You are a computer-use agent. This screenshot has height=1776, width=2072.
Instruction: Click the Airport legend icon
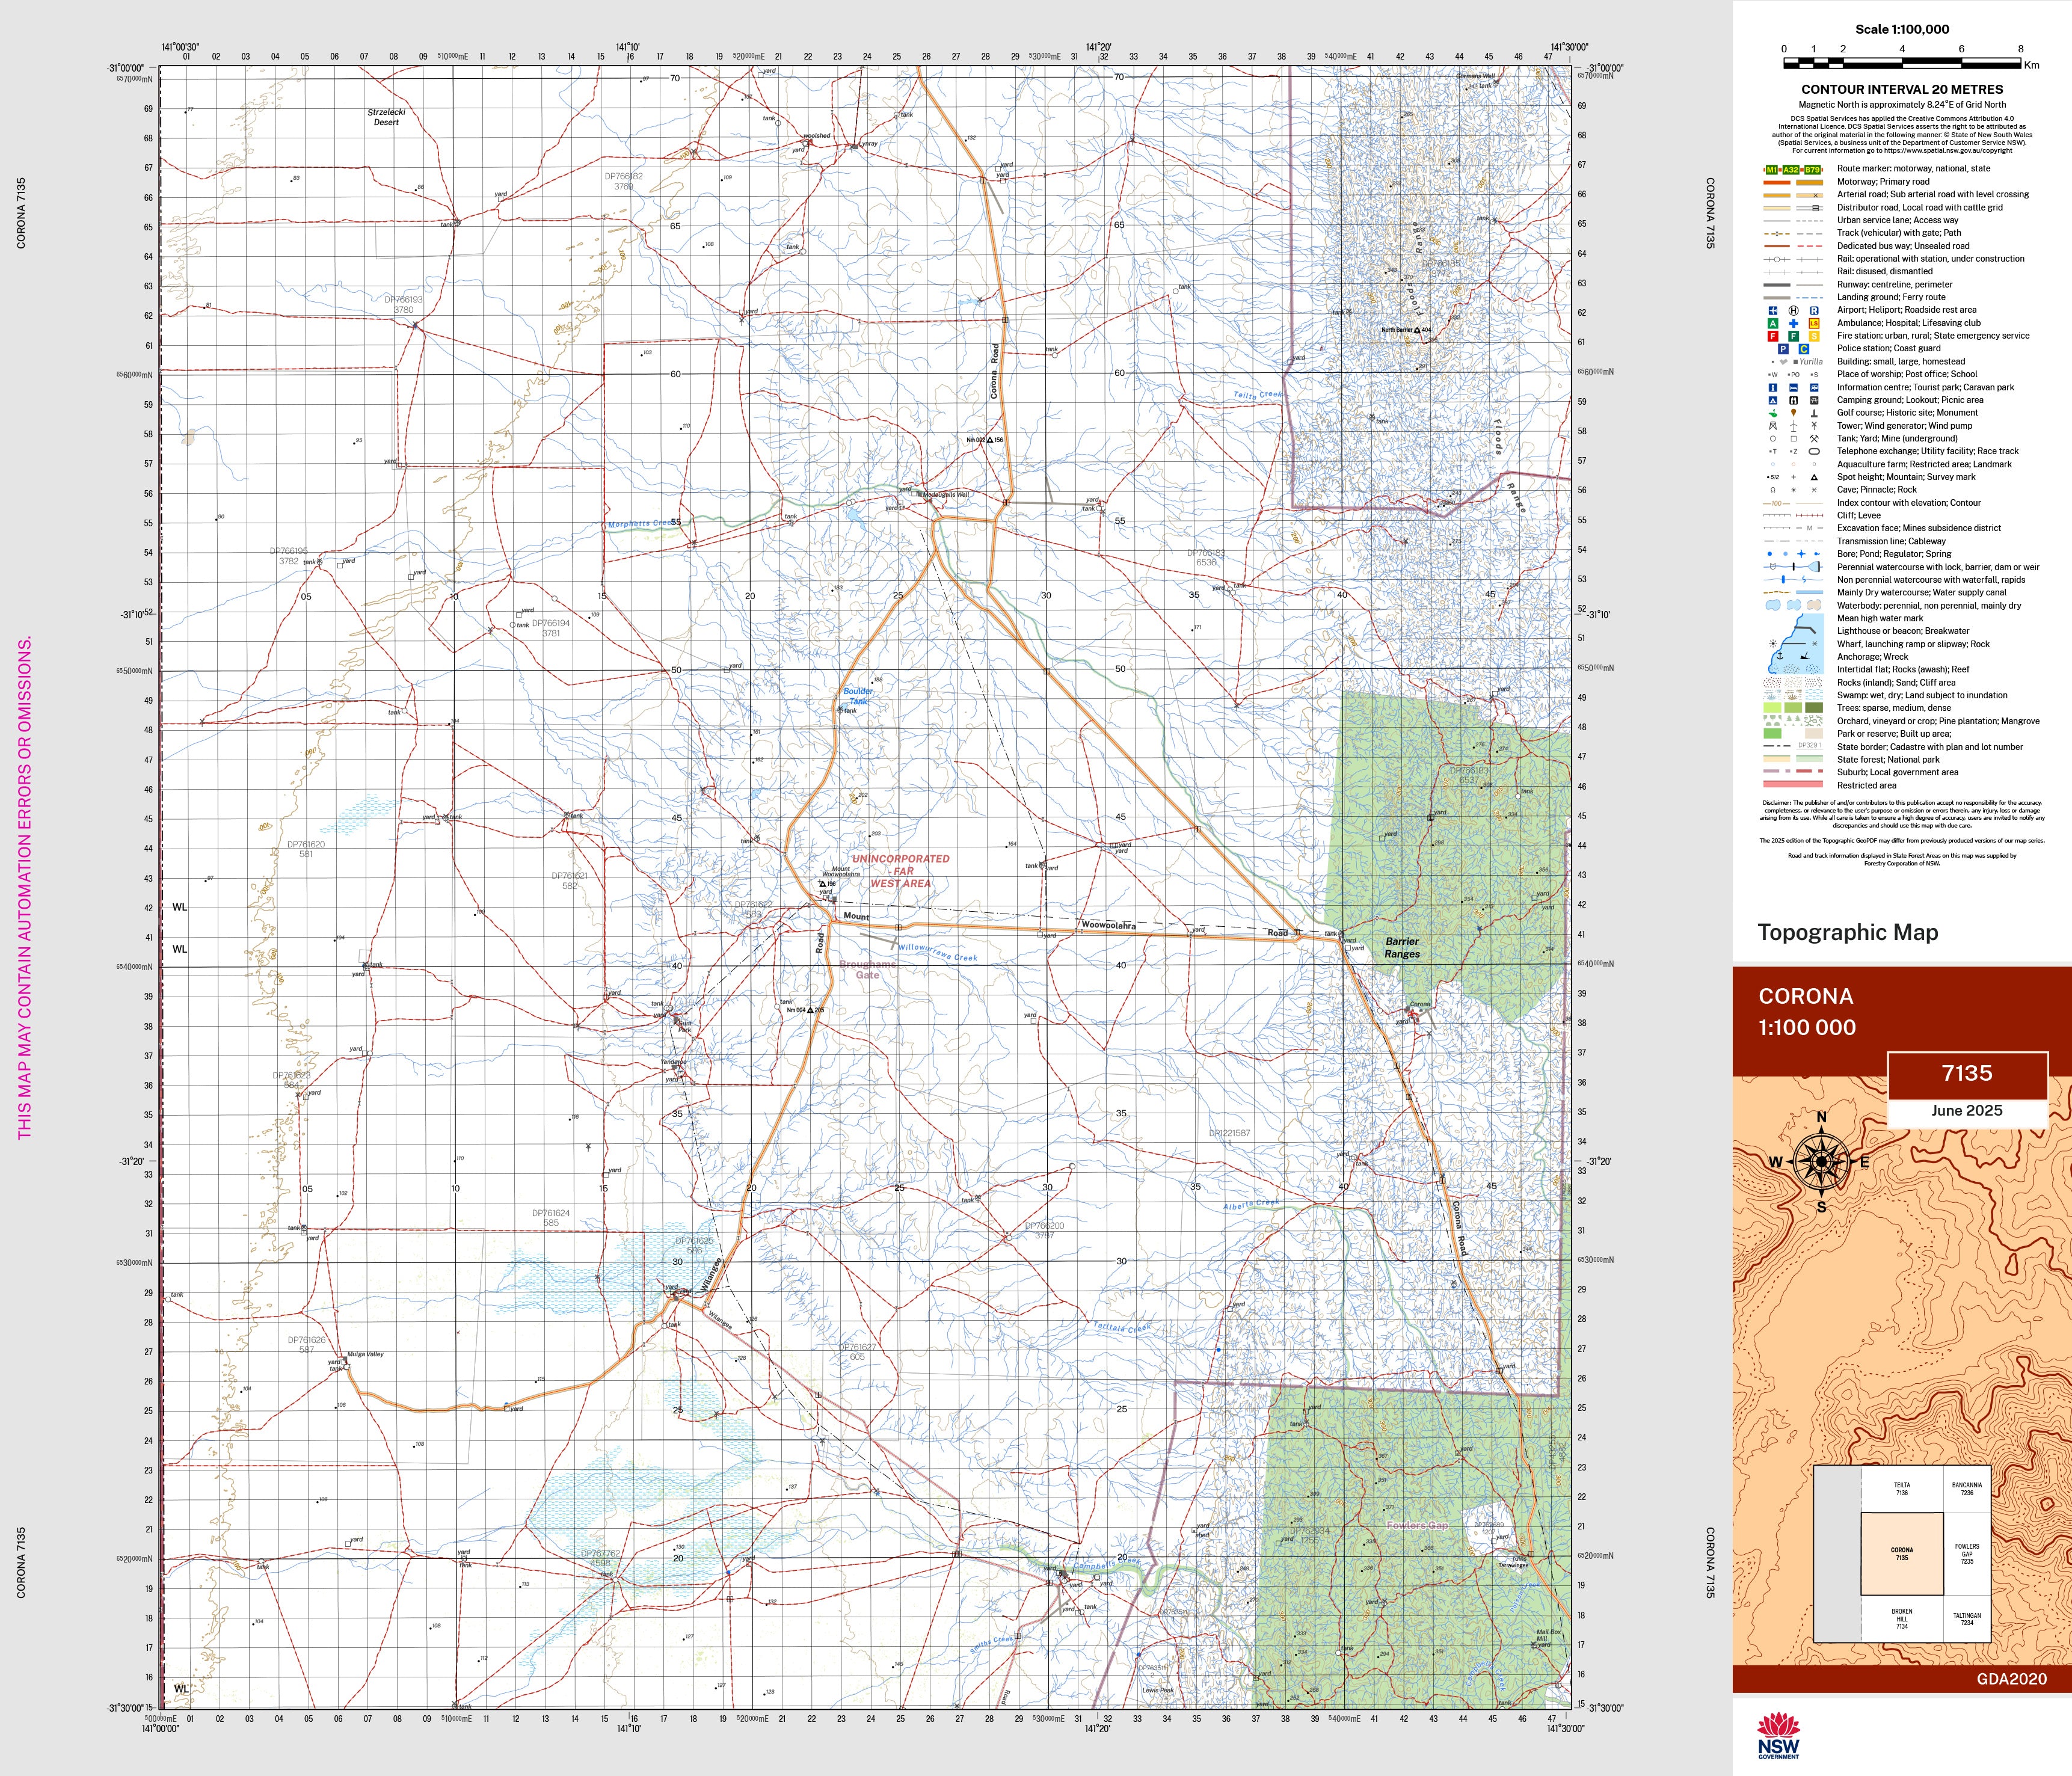(1773, 311)
